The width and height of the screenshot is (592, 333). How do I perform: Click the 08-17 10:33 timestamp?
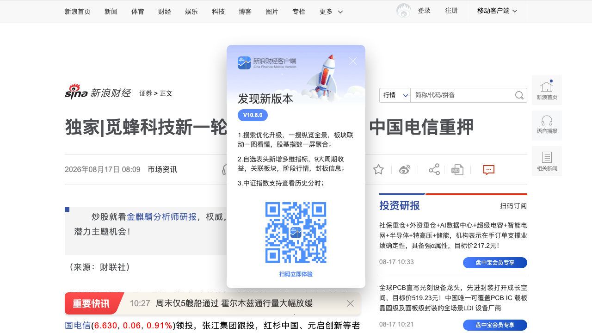pyautogui.click(x=396, y=262)
